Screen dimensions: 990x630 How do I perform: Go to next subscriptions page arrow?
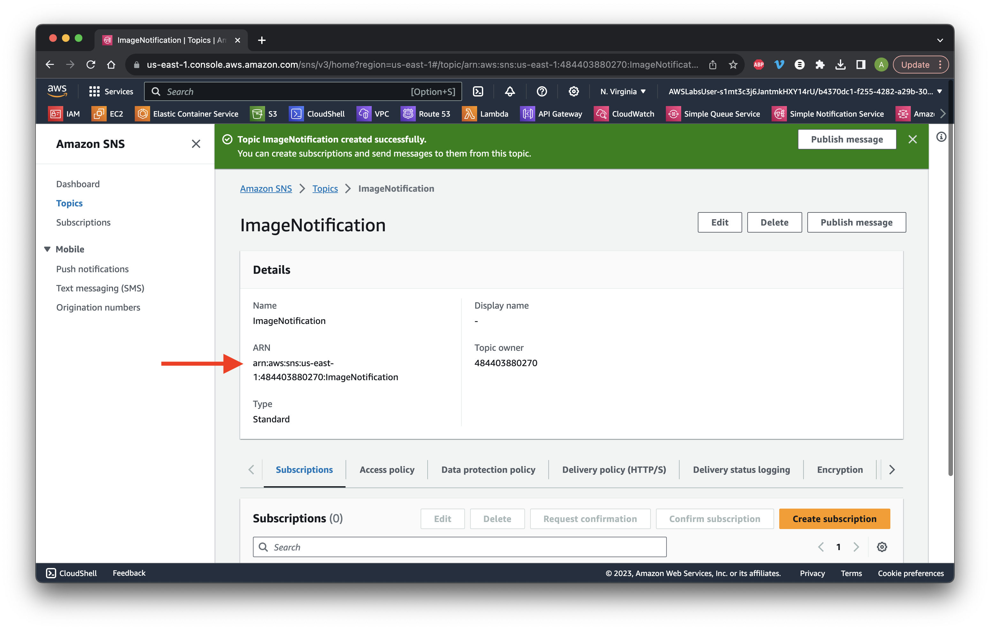pos(856,547)
